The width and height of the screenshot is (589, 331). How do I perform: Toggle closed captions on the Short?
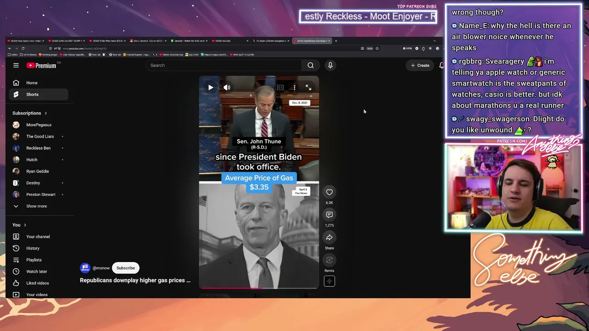coord(280,87)
